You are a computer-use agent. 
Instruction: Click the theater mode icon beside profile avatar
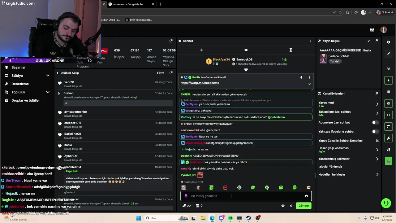coord(372,30)
